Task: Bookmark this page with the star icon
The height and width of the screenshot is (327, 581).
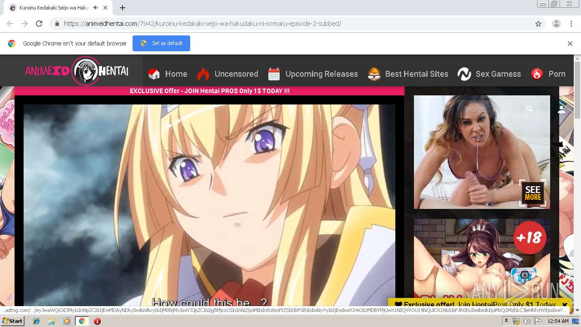Action: [538, 24]
